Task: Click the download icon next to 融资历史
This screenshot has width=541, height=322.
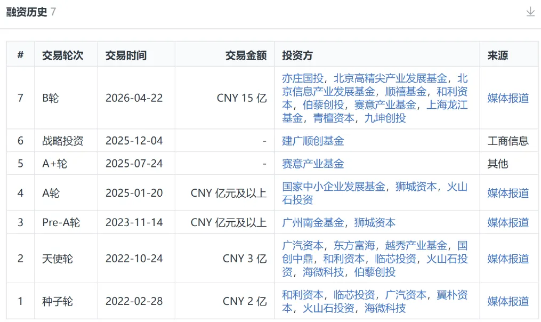Action: 530,12
